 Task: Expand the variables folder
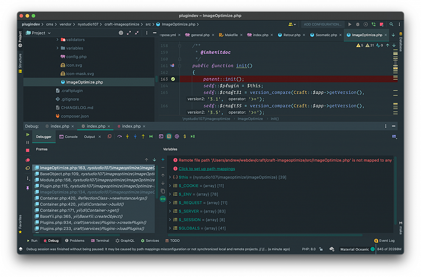57,48
